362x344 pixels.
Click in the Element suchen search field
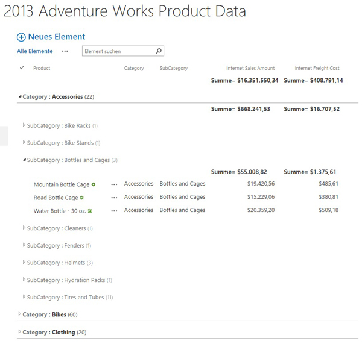click(x=118, y=51)
